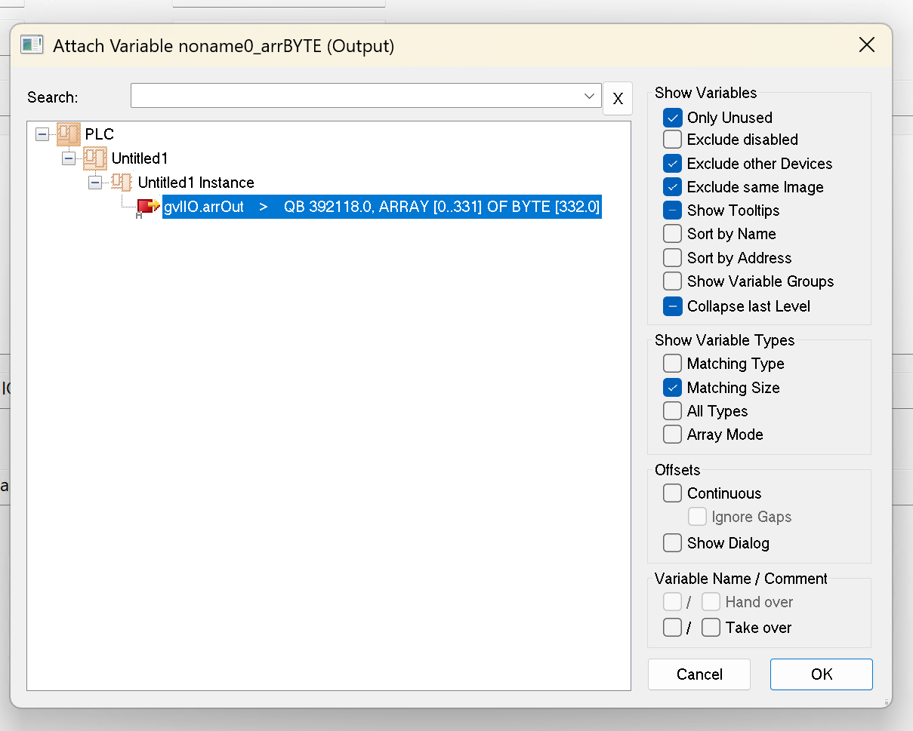
Task: Click the dialog title bar app icon
Action: [x=32, y=46]
